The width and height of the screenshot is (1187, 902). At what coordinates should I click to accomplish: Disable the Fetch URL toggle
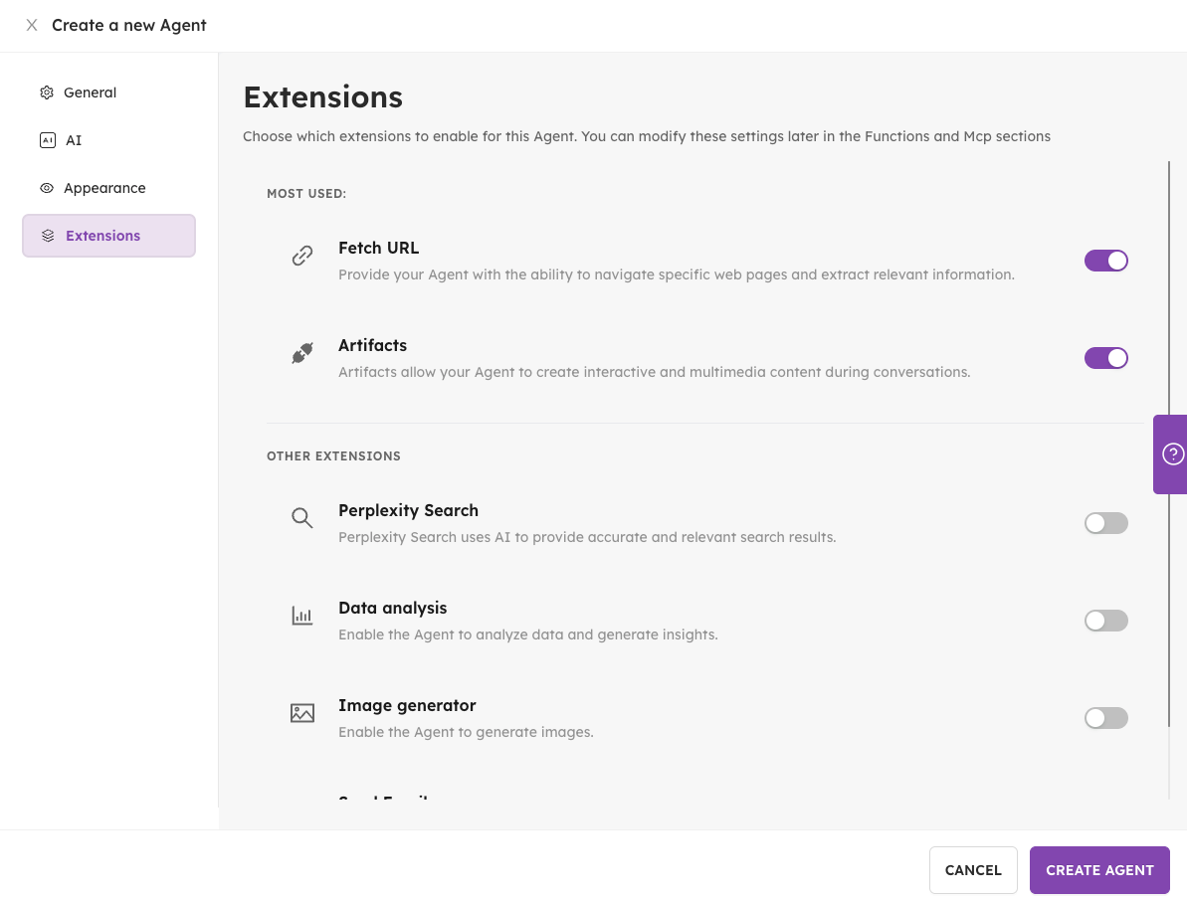[1105, 261]
